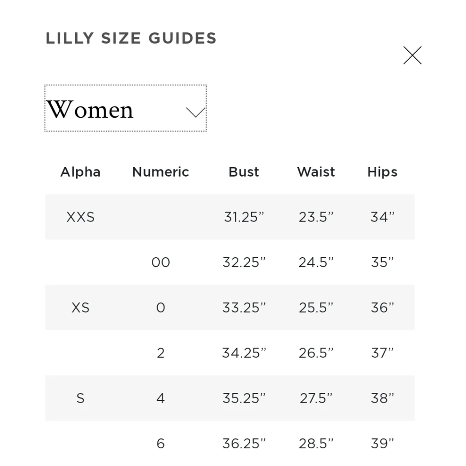
Task: Select the S alpha size cell
Action: (80, 398)
